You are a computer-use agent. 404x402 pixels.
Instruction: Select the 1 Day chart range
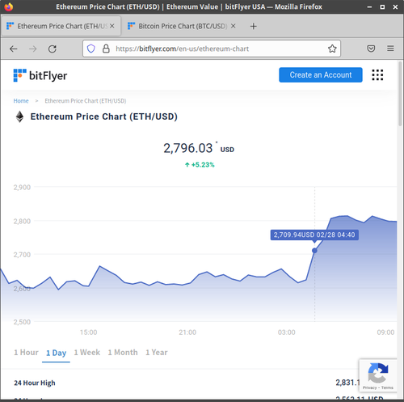(x=56, y=353)
